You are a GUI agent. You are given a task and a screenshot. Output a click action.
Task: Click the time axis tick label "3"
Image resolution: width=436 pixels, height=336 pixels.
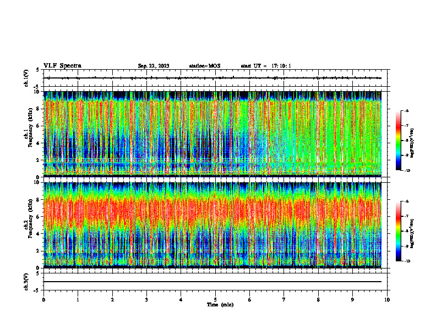pyautogui.click(x=146, y=300)
